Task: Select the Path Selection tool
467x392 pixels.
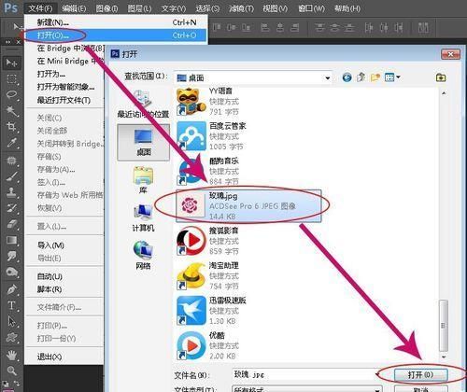Action: click(12, 321)
